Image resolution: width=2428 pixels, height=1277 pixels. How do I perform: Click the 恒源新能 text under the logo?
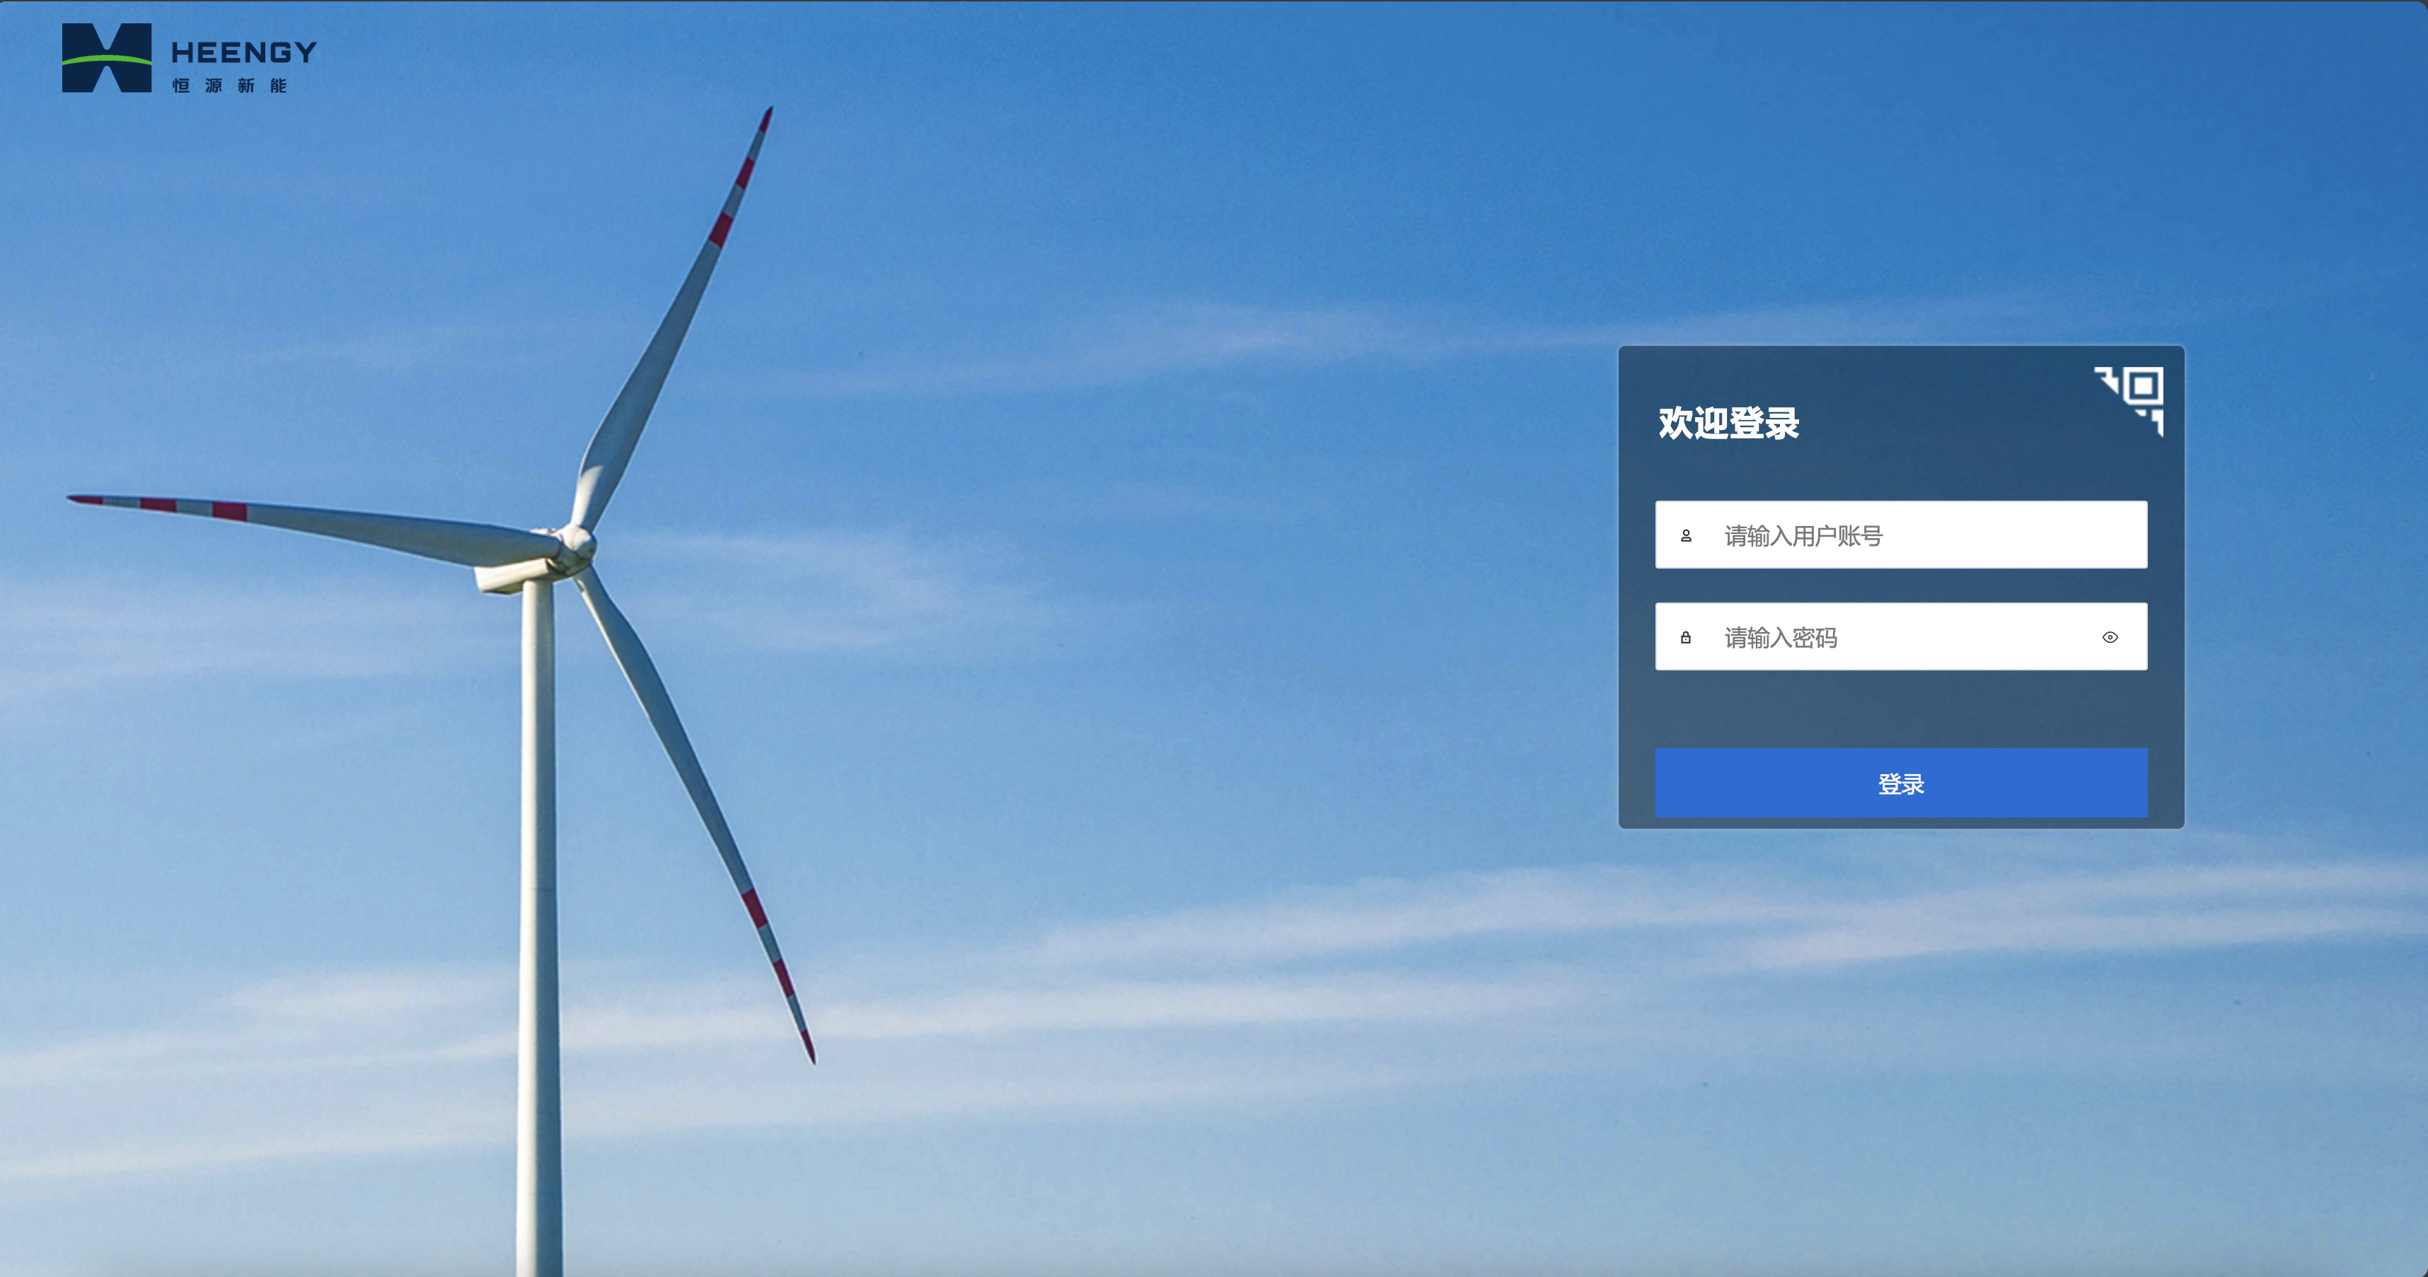[230, 86]
